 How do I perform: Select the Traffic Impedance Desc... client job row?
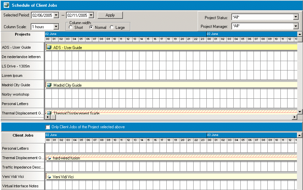click(x=23, y=167)
